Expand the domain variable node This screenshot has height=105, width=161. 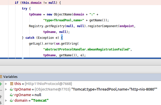click(6, 100)
